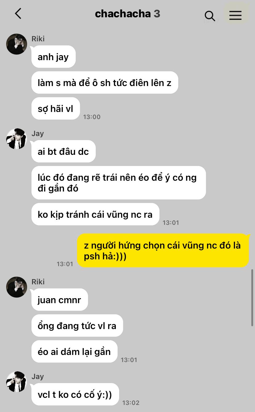
Task: Tap "ổng đang tức vl ra" bubble
Action: point(77,326)
